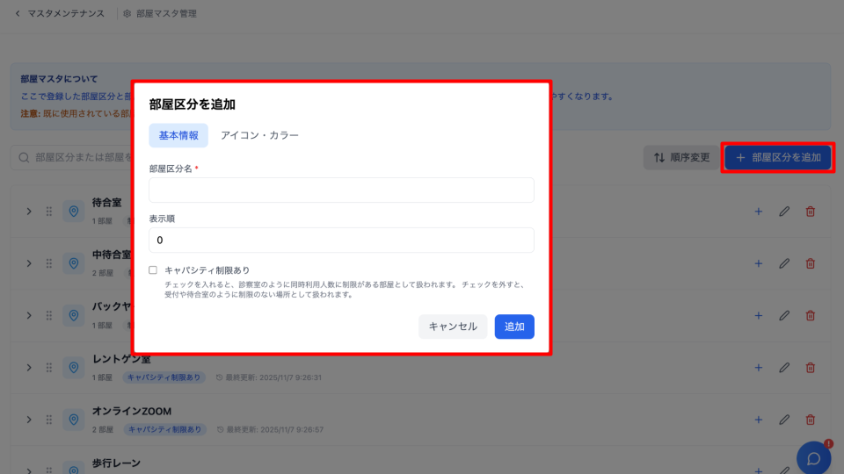This screenshot has width=844, height=474.
Task: Click the 部屋マスタについて heading
Action: [x=59, y=79]
